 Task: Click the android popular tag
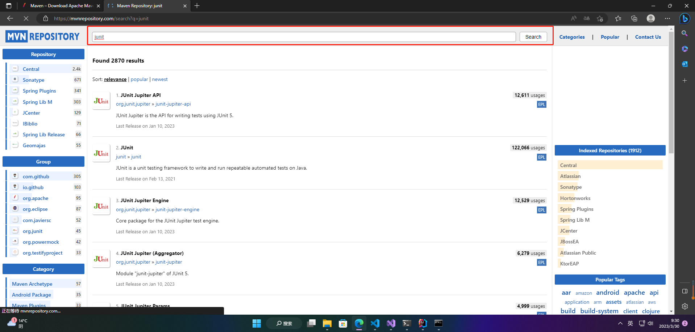point(607,293)
